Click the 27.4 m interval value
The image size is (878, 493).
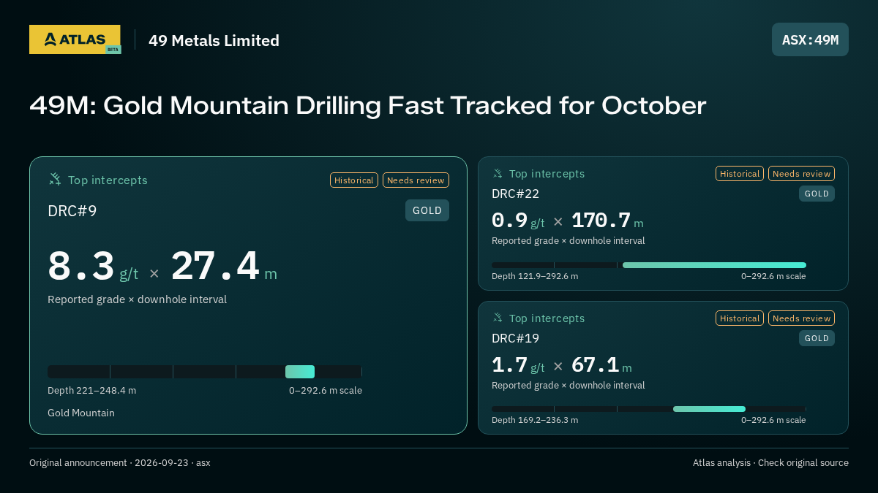[224, 267]
